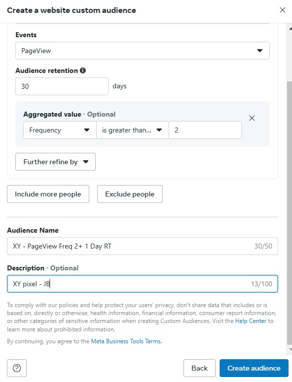Image resolution: width=292 pixels, height=382 pixels.
Task: Open the PageView events dropdown
Action: pyautogui.click(x=142, y=51)
